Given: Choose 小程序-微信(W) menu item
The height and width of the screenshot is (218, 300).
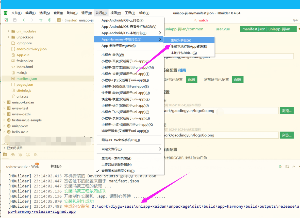Looking at the screenshot, I should click(129, 55).
